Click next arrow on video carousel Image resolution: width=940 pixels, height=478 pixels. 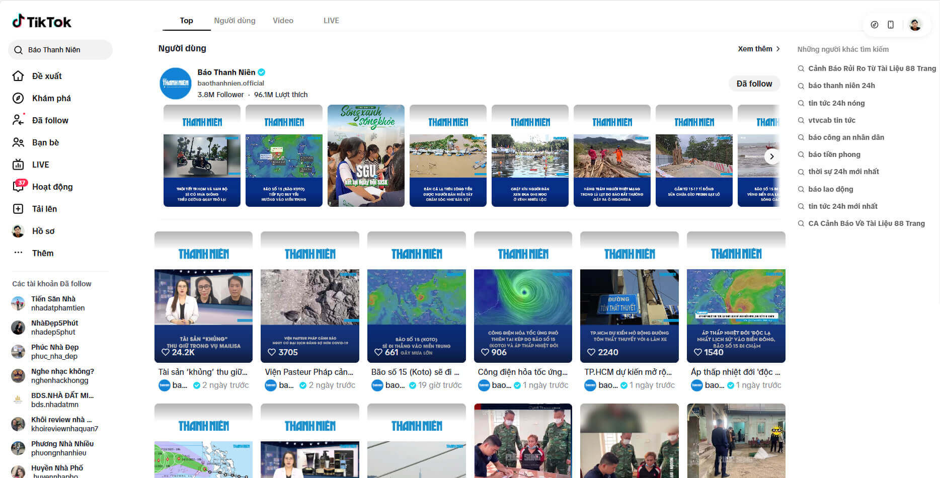click(x=771, y=156)
